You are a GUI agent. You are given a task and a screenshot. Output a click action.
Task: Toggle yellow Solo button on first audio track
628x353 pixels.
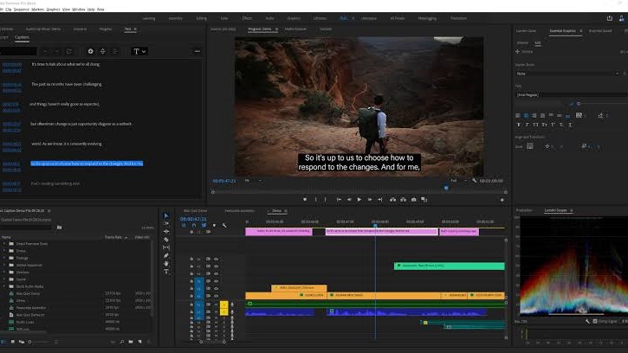(223, 305)
